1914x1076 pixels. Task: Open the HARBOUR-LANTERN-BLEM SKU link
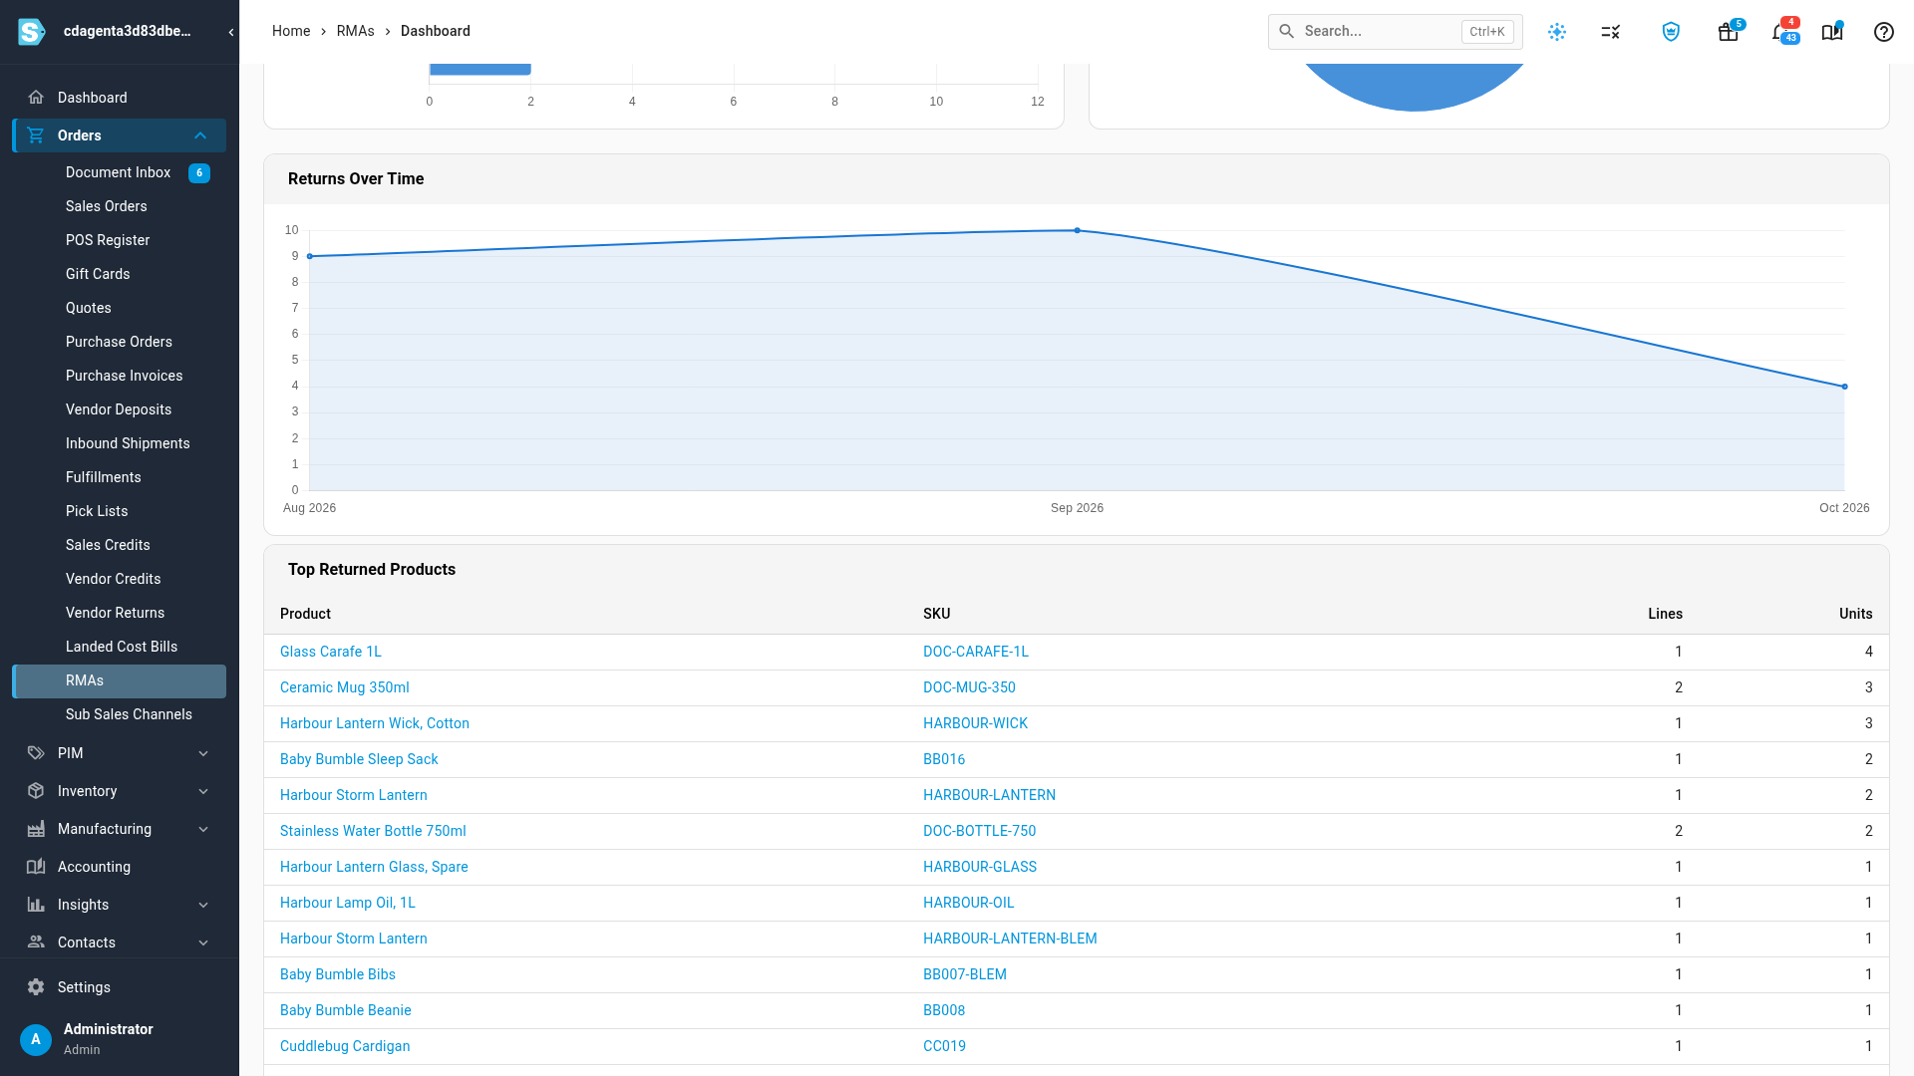(x=1010, y=939)
